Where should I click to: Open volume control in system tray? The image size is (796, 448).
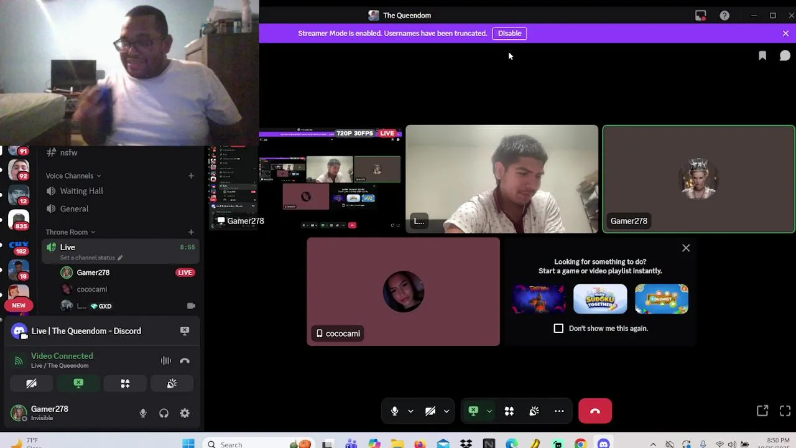(x=733, y=444)
